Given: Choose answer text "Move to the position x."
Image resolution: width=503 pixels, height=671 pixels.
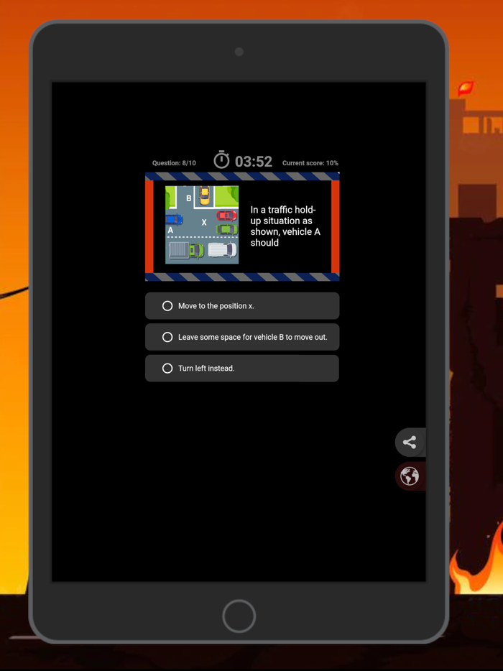Looking at the screenshot, I should click(x=216, y=306).
